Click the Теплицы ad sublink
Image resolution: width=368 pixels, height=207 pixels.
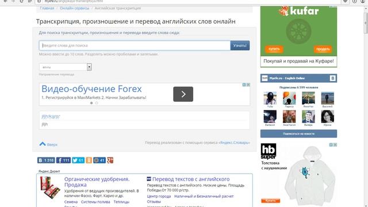click(x=121, y=202)
